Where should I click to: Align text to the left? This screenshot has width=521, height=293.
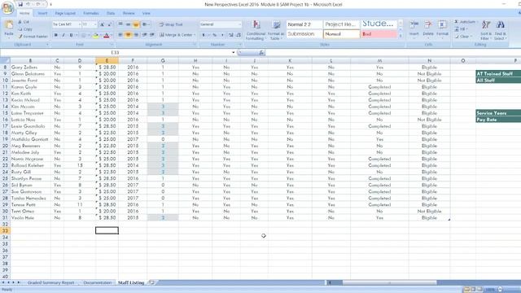point(120,35)
